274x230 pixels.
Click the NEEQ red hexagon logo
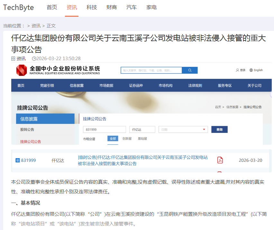pyautogui.click(x=22, y=70)
